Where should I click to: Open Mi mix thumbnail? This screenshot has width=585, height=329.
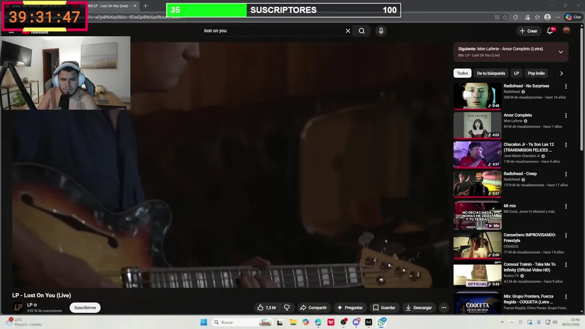(477, 216)
